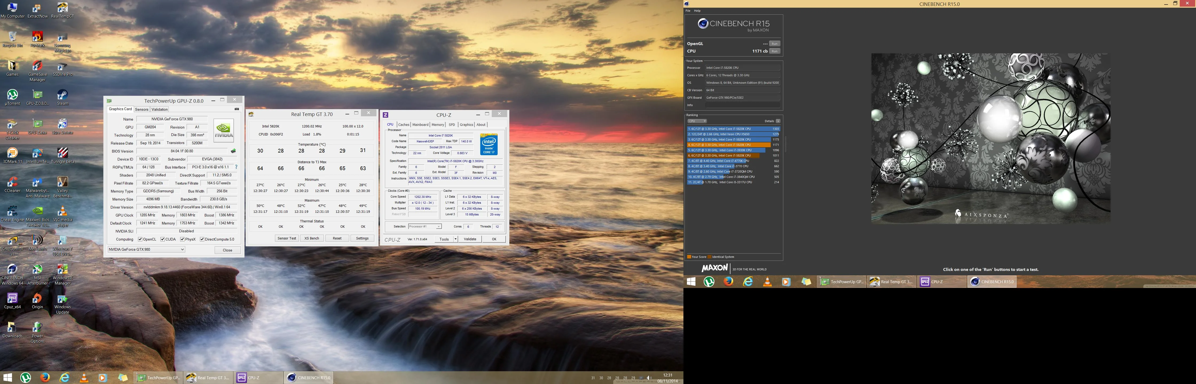The image size is (1196, 384).
Task: Click GPU-Z screenshot camera icon
Action: tap(237, 109)
